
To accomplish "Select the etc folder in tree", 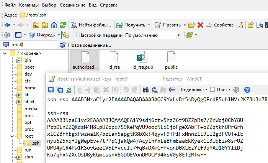I will [28, 81].
